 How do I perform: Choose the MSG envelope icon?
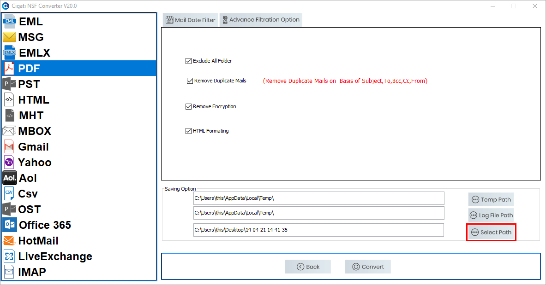point(9,37)
